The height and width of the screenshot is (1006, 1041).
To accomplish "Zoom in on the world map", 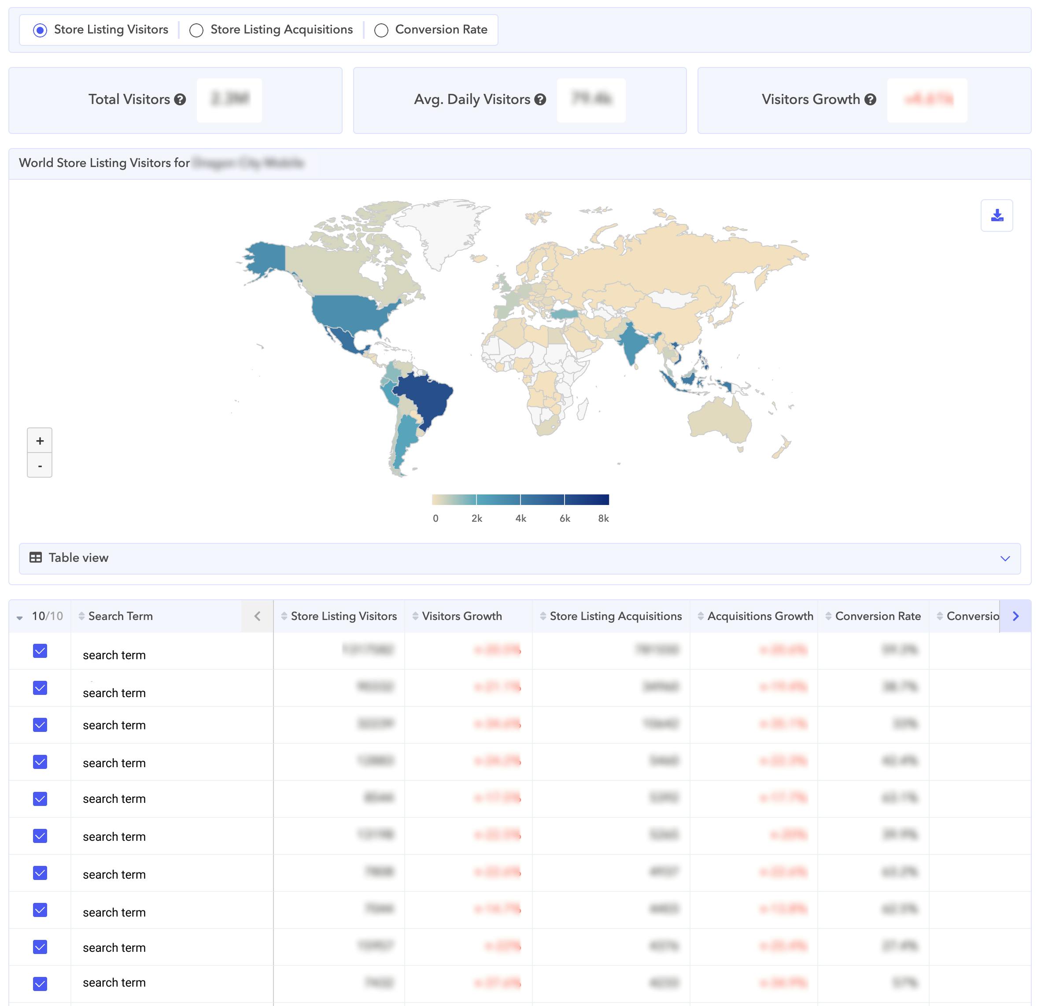I will (x=40, y=441).
